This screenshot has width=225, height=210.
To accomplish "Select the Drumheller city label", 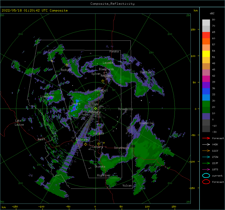I will tap(146, 123).
